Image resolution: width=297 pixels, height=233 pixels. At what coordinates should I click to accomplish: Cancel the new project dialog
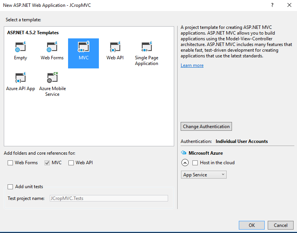pos(281,225)
